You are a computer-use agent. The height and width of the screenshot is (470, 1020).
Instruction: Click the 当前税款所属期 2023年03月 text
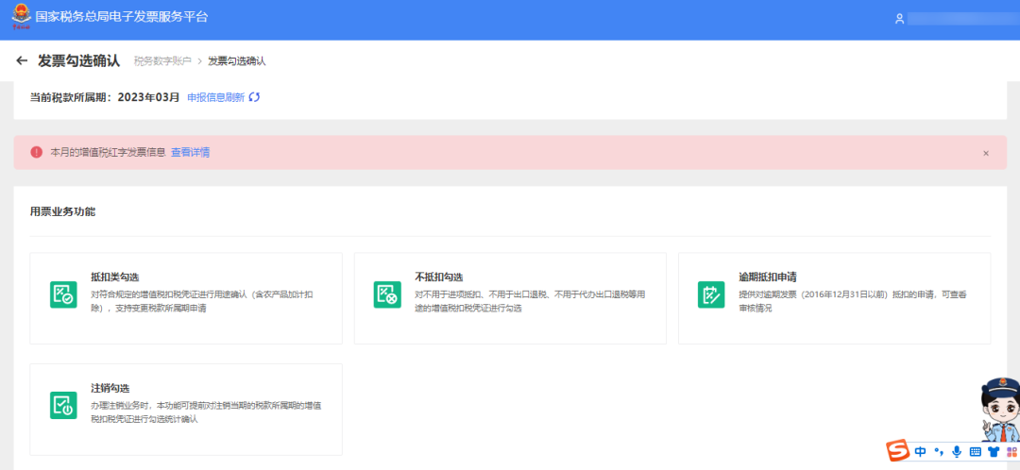pos(105,97)
